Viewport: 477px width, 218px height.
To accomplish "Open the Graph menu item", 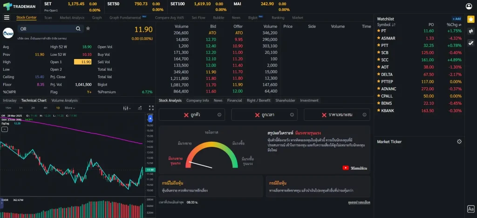I will 97,18.
